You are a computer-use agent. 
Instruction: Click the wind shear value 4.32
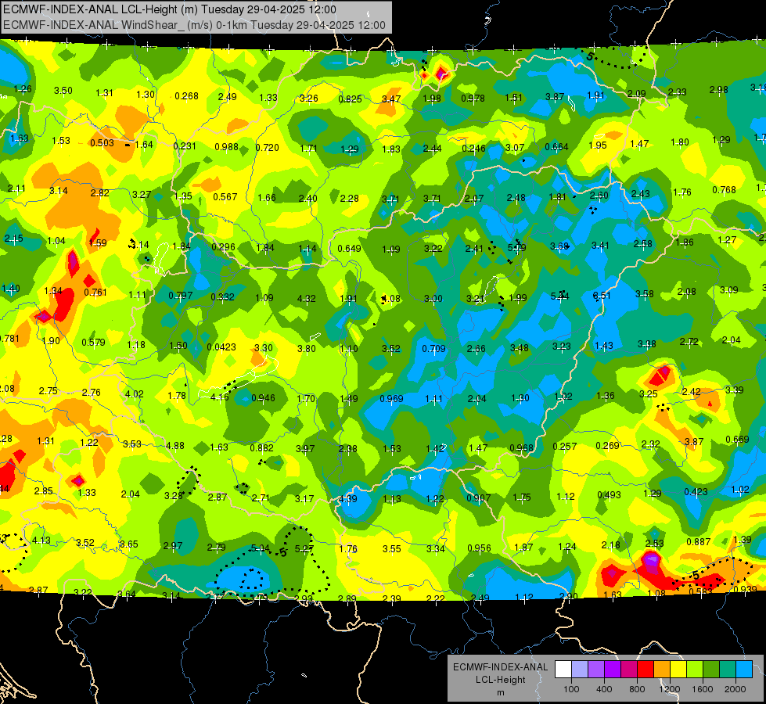[306, 299]
